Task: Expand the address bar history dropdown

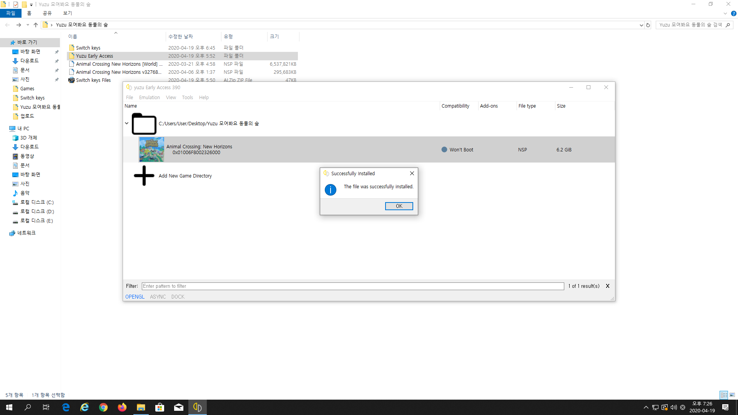Action: [641, 25]
